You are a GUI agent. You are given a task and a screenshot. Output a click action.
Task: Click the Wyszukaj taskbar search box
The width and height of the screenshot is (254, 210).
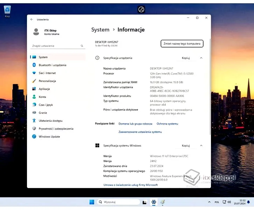pos(119,202)
